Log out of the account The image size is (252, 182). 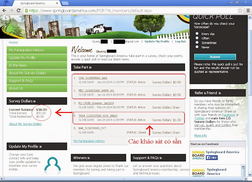pyautogui.click(x=180, y=41)
